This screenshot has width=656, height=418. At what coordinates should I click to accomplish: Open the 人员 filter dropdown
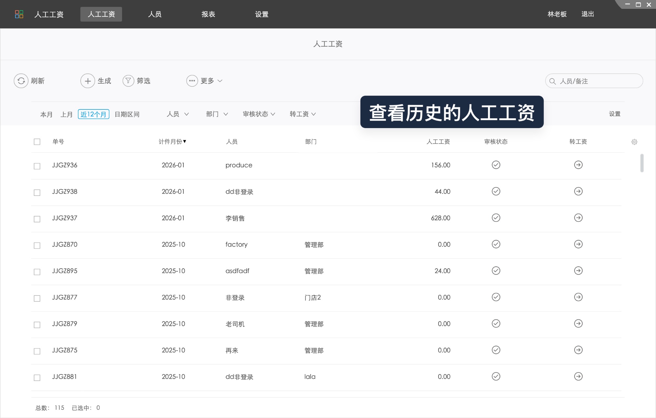point(177,114)
